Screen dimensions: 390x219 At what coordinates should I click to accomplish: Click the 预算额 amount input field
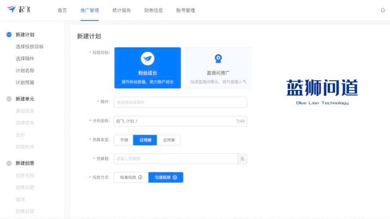[x=176, y=159]
